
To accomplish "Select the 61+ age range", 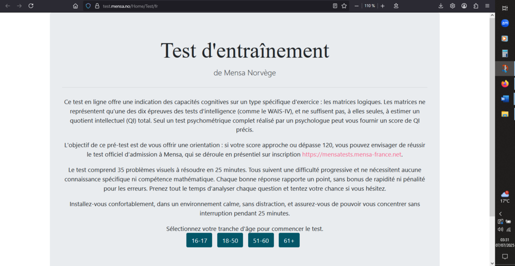I will pyautogui.click(x=289, y=240).
